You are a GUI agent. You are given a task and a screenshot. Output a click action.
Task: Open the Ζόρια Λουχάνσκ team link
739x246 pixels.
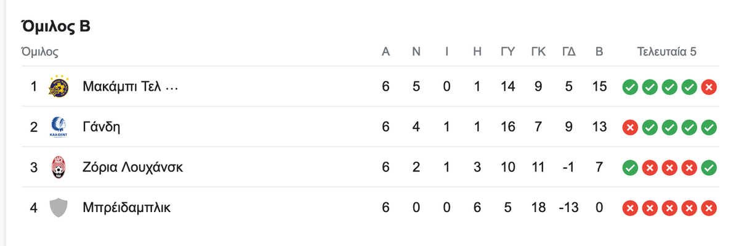pyautogui.click(x=132, y=167)
